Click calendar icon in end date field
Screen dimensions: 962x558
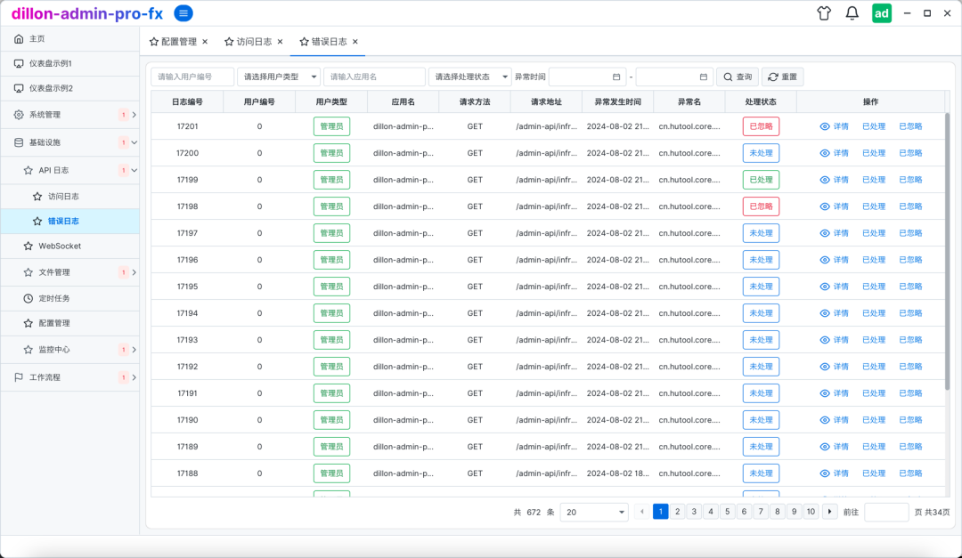coord(704,77)
